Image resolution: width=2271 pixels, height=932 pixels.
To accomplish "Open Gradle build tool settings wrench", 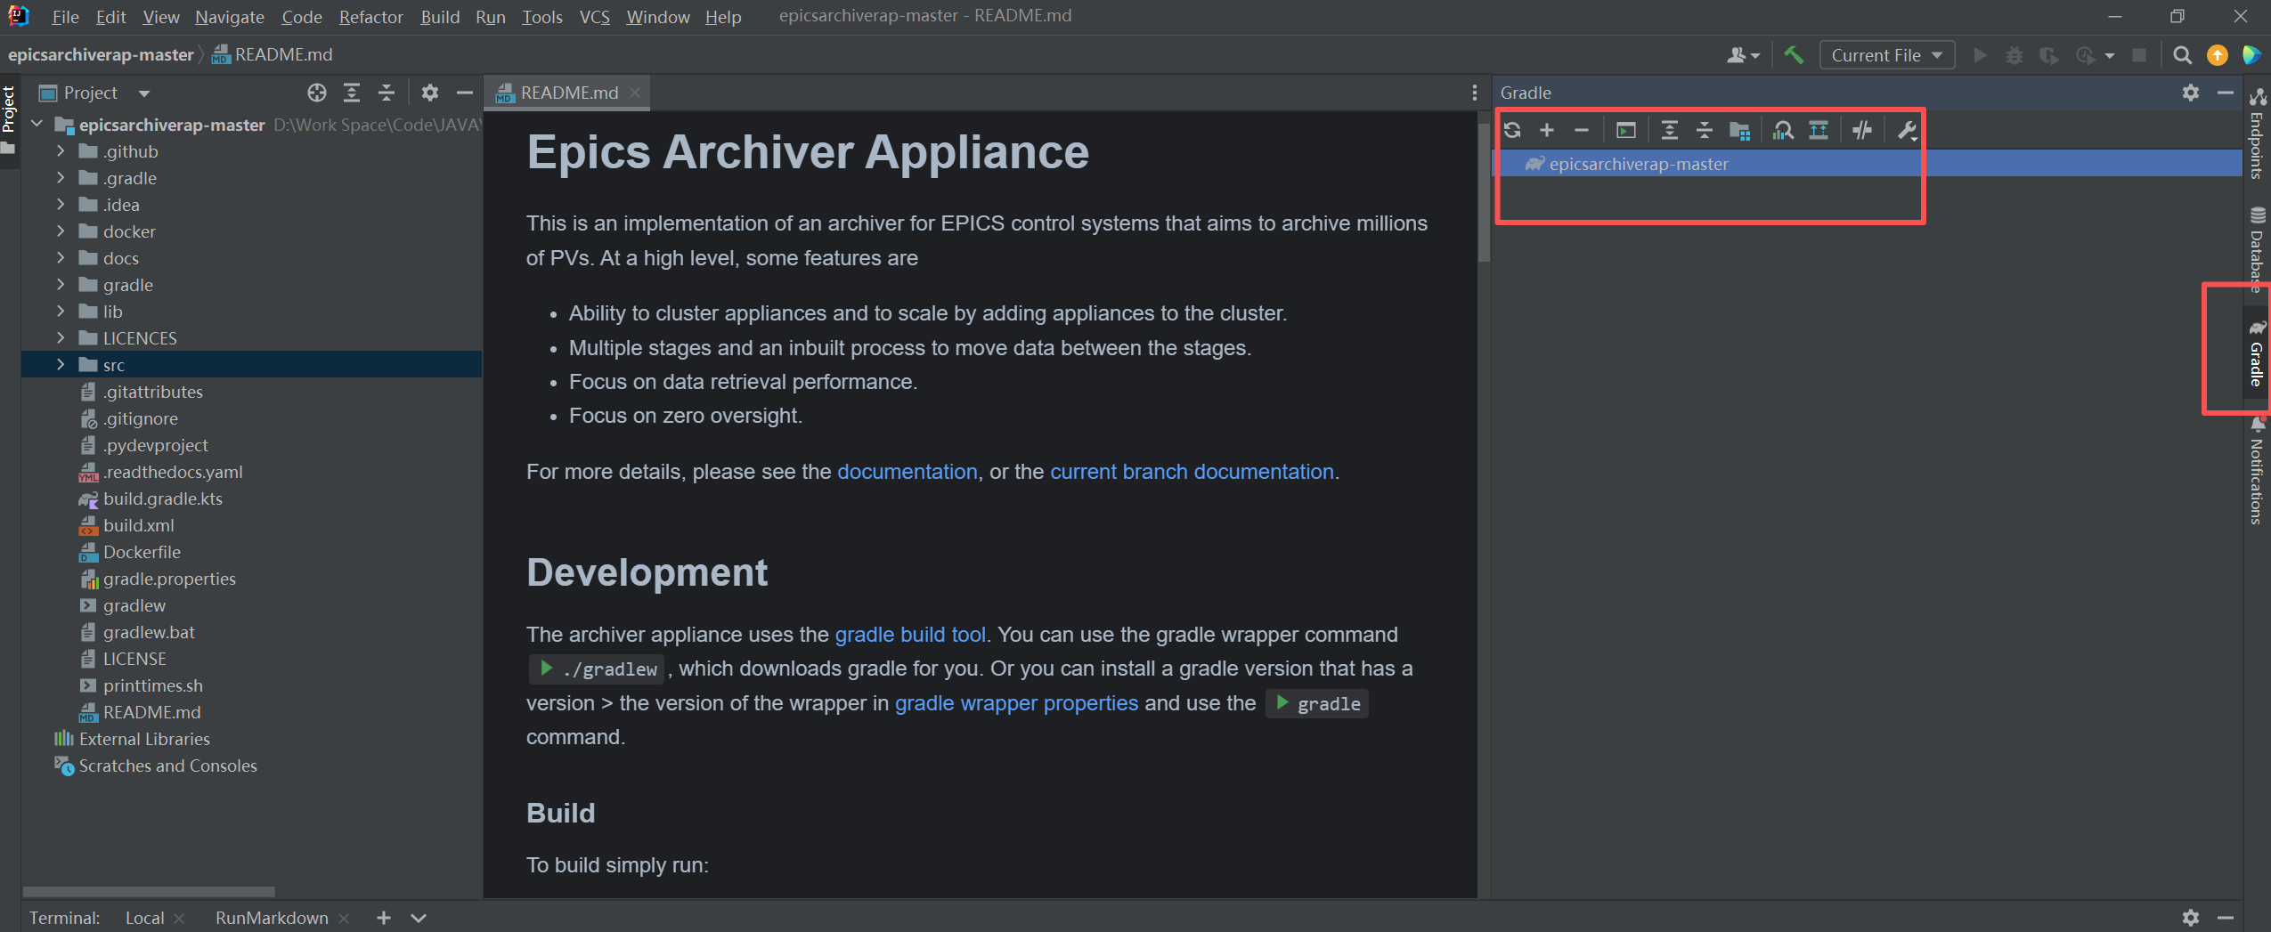I will (1907, 130).
